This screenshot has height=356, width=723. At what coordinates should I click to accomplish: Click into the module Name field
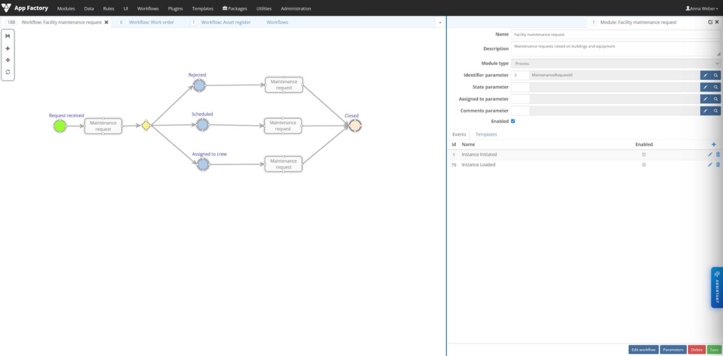click(x=616, y=35)
